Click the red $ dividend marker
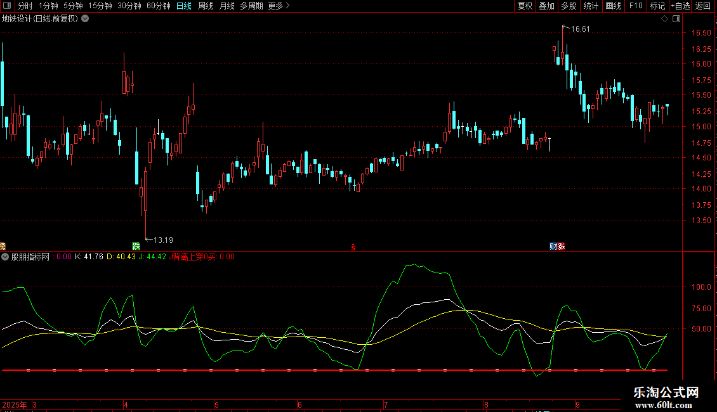717x412 pixels. coord(353,247)
